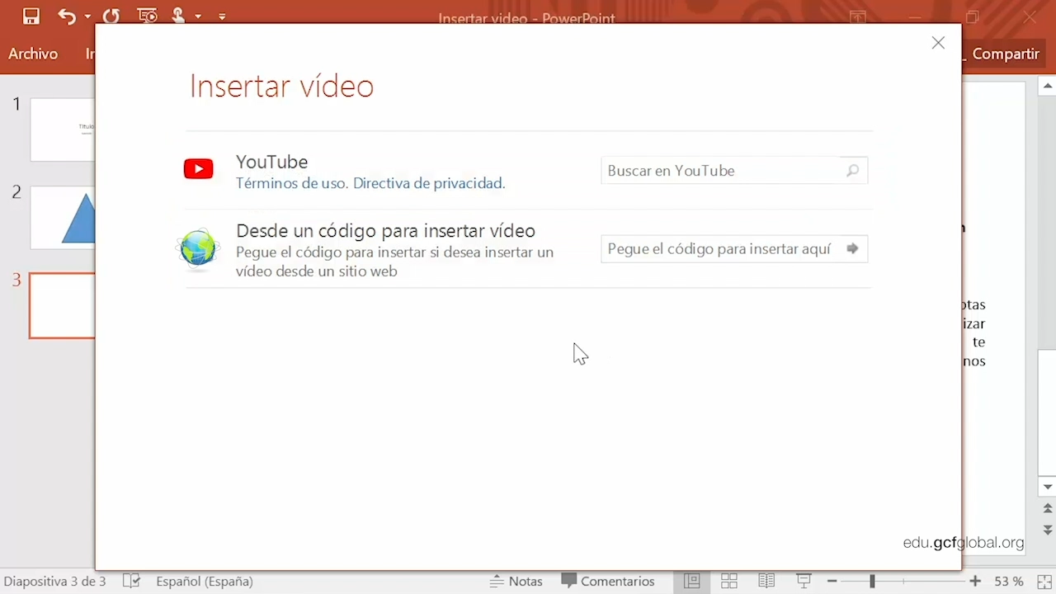Image resolution: width=1056 pixels, height=594 pixels.
Task: Click the paste embed code field
Action: (x=734, y=249)
